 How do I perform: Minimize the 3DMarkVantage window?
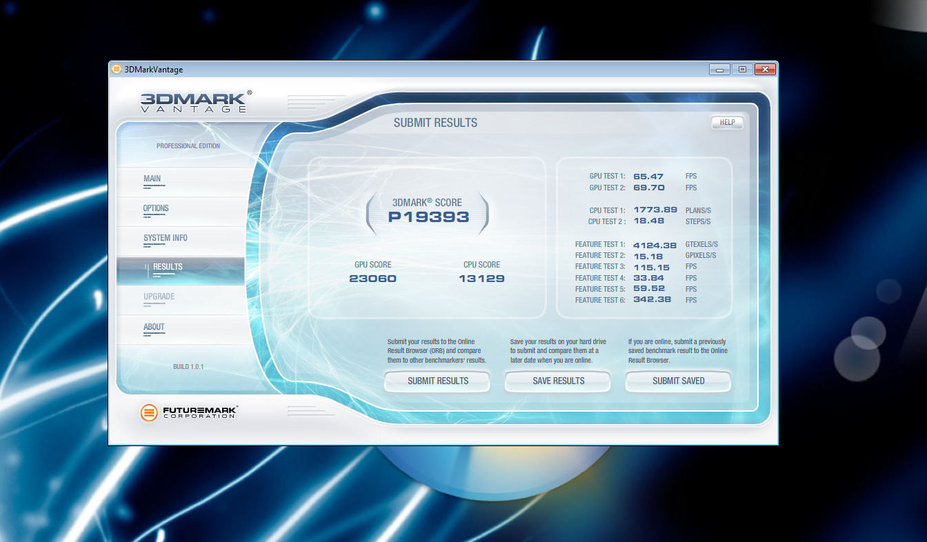tap(719, 69)
